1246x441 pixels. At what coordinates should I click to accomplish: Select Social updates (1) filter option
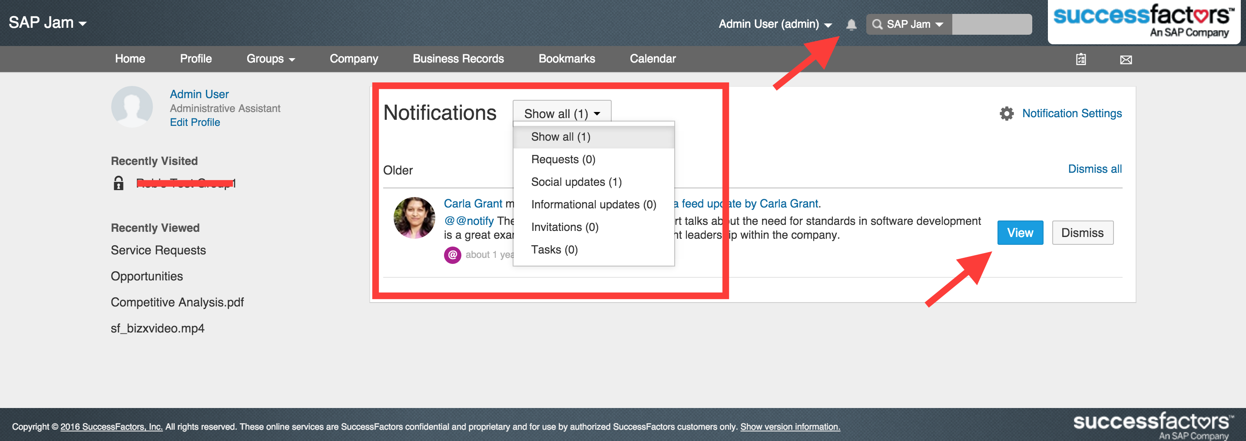click(593, 182)
